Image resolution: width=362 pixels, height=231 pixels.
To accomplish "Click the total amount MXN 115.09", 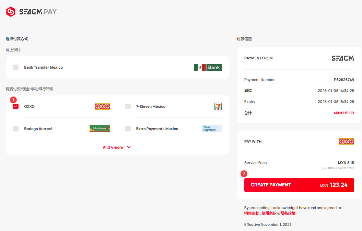I will coord(343,113).
